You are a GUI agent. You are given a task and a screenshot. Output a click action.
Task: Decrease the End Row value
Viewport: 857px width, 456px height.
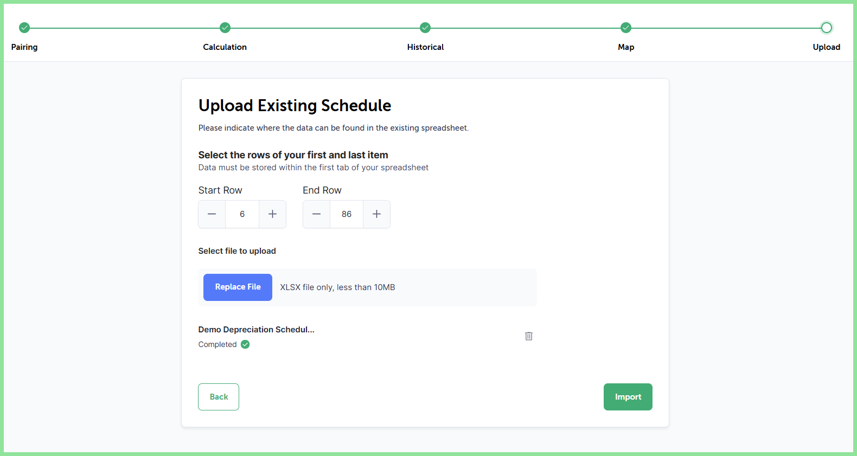(x=317, y=214)
